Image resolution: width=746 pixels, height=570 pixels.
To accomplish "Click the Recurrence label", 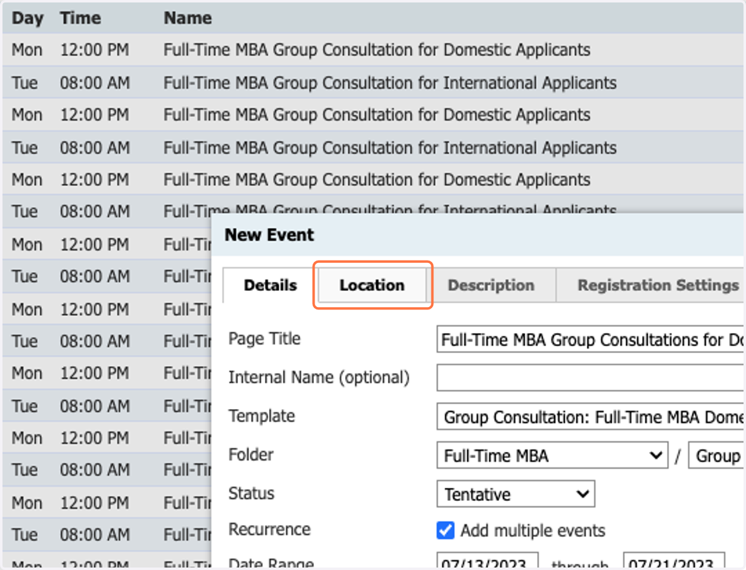I will point(269,529).
